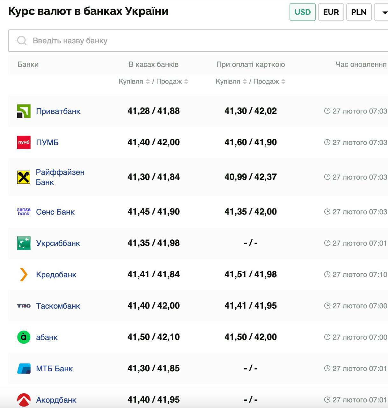Click the yellow Raiffeisen Bank logo

tap(24, 177)
